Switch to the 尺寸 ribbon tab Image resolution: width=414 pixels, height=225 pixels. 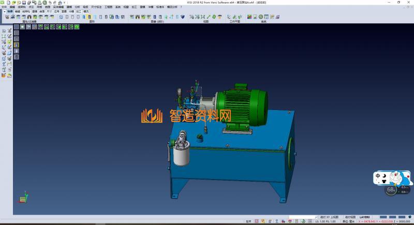pyautogui.click(x=49, y=11)
